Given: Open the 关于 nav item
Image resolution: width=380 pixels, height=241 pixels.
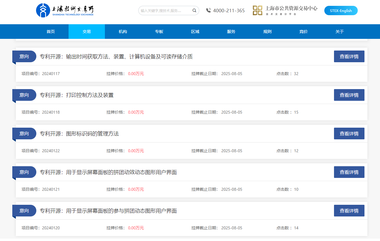Looking at the screenshot, I should [340, 32].
